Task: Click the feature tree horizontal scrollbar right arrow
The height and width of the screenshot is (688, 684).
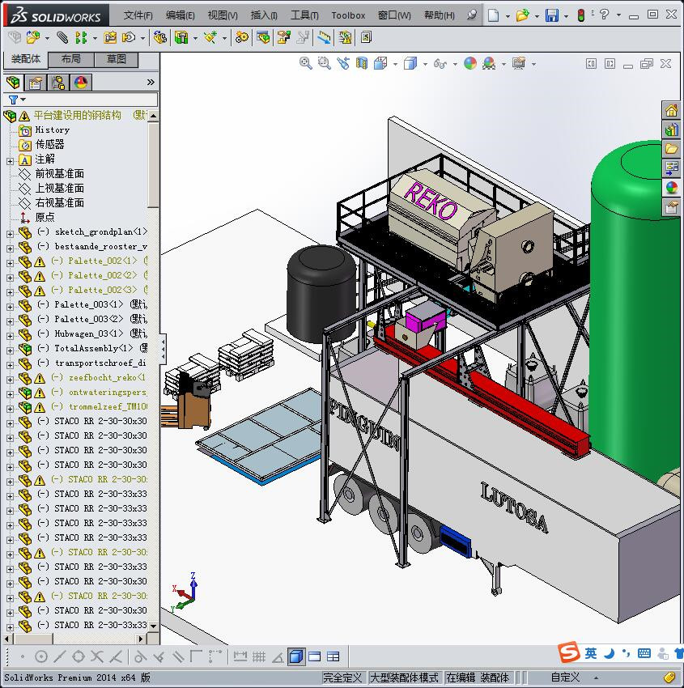Action: 141,639
